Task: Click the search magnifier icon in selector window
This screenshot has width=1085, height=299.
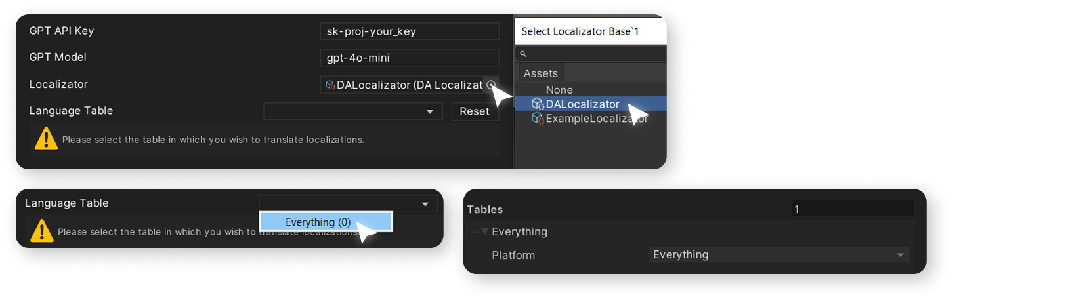Action: click(x=523, y=54)
